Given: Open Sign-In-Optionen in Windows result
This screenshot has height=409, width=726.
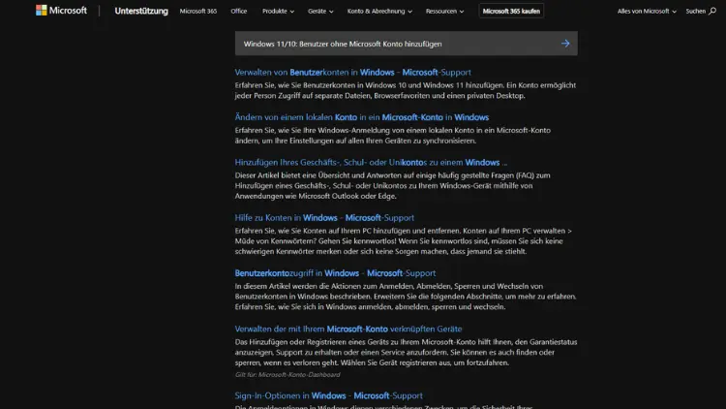Looking at the screenshot, I should [x=329, y=395].
